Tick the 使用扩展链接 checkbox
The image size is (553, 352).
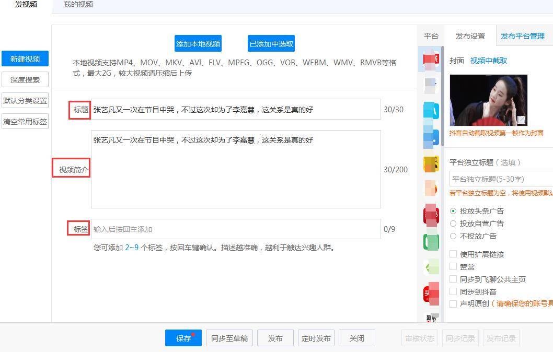point(453,254)
